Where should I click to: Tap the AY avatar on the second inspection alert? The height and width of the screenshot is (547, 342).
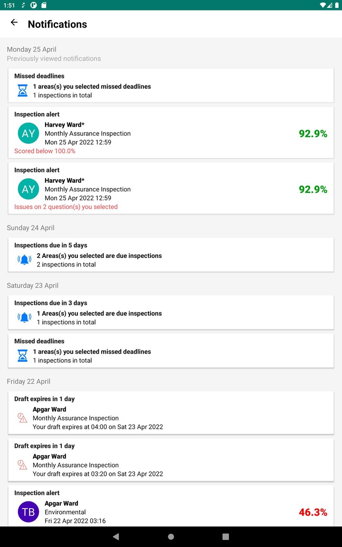pos(28,189)
